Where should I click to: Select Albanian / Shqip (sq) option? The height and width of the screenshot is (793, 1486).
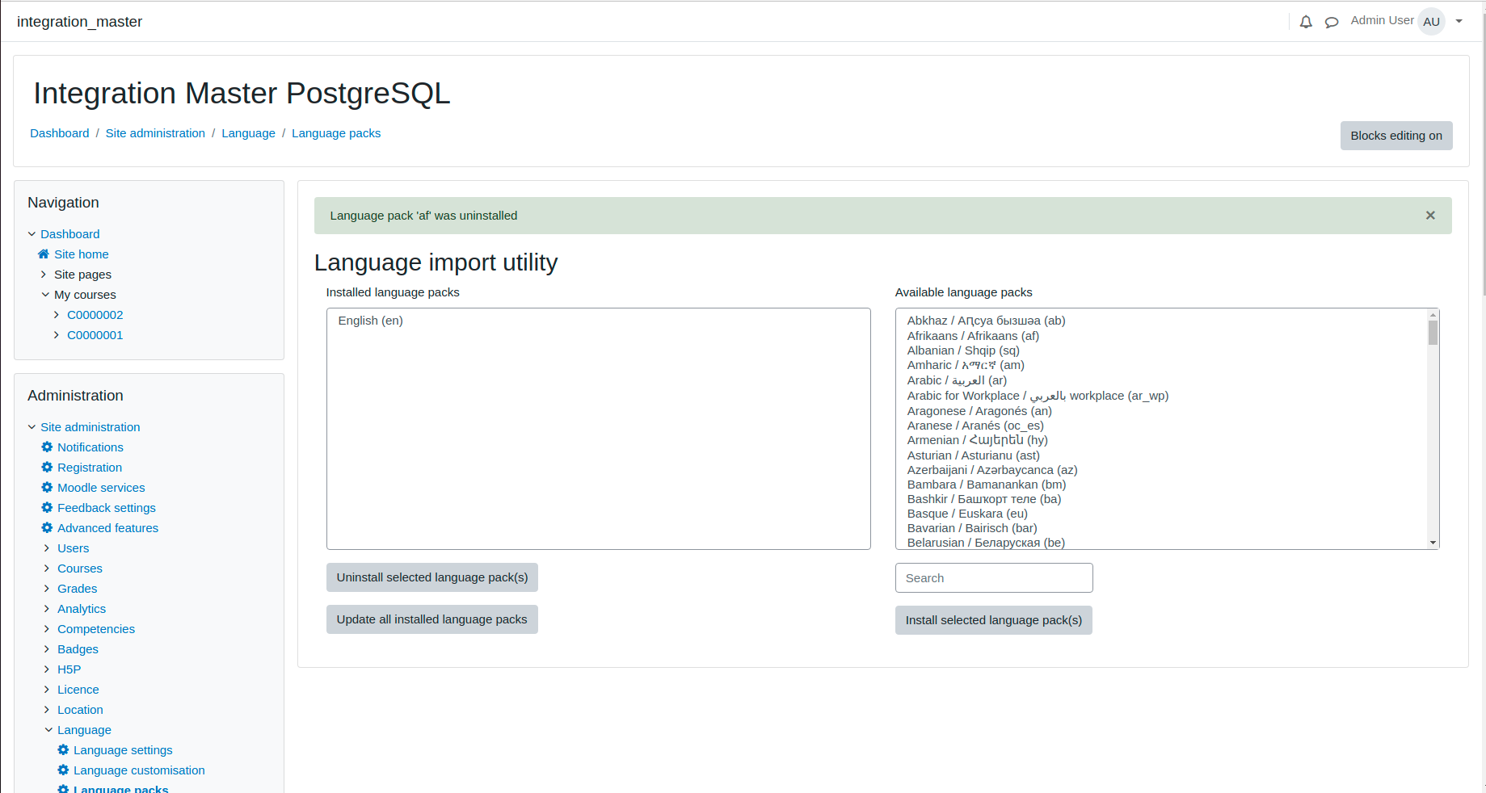(1163, 350)
